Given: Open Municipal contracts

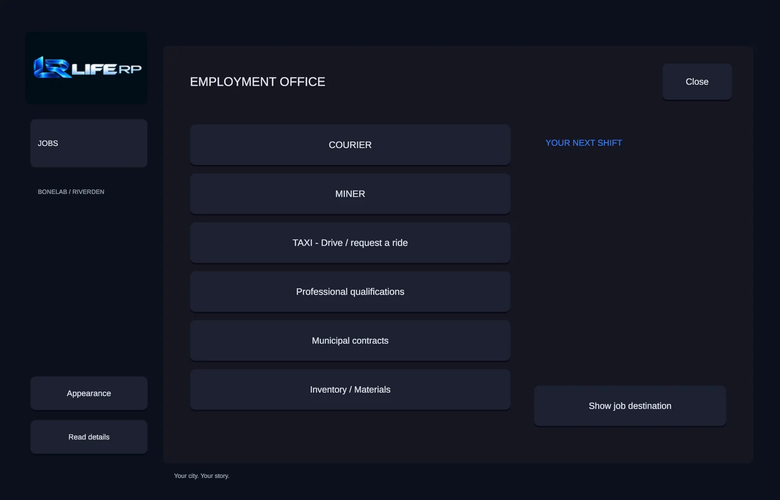Looking at the screenshot, I should click(x=350, y=341).
